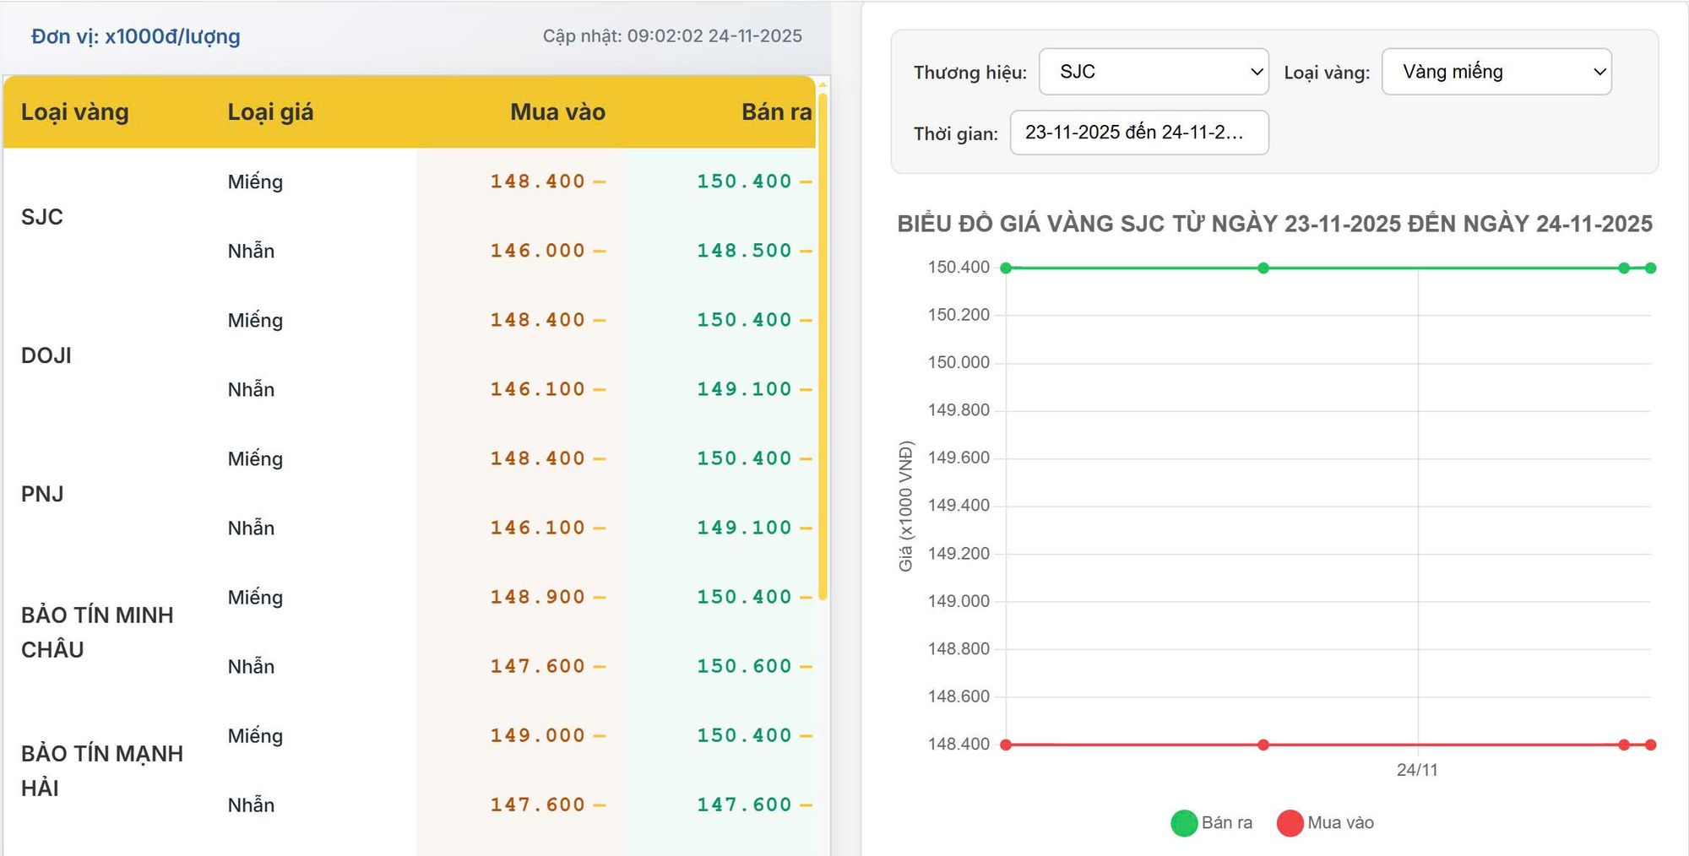This screenshot has width=1689, height=856.
Task: Click the Loại vàng column header
Action: click(x=75, y=112)
